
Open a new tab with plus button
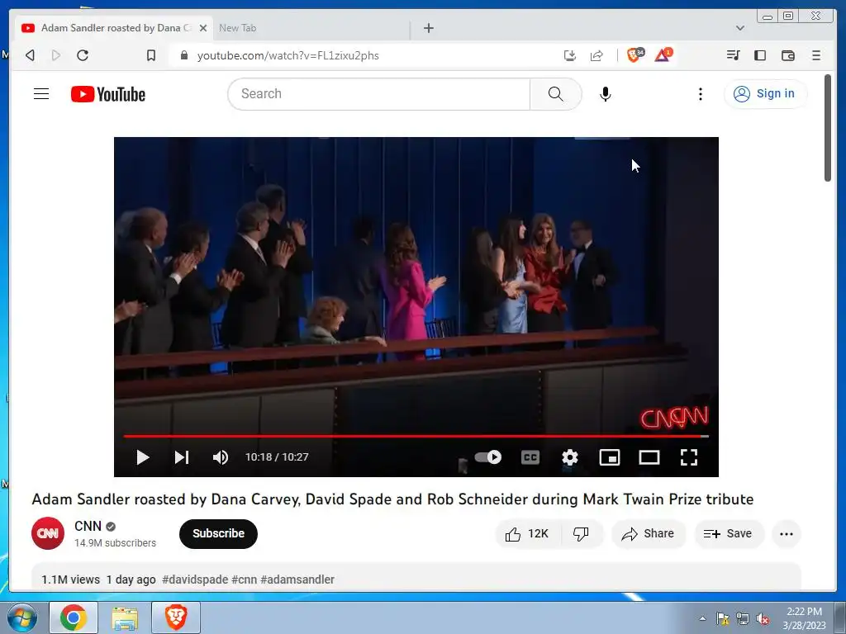coord(429,28)
